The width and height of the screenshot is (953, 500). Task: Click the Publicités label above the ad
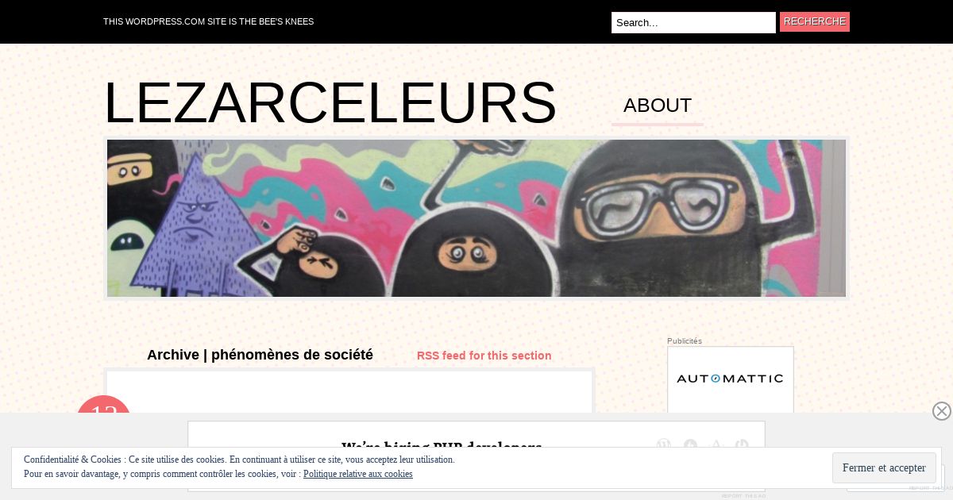coord(685,341)
